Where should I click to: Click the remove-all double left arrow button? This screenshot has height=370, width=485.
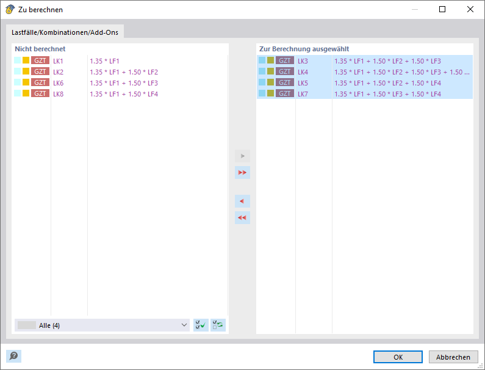coord(242,218)
